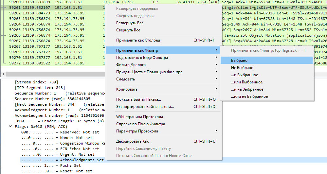
Task: Click 'Свернуть Всё' menu entry
Action: click(x=128, y=30)
